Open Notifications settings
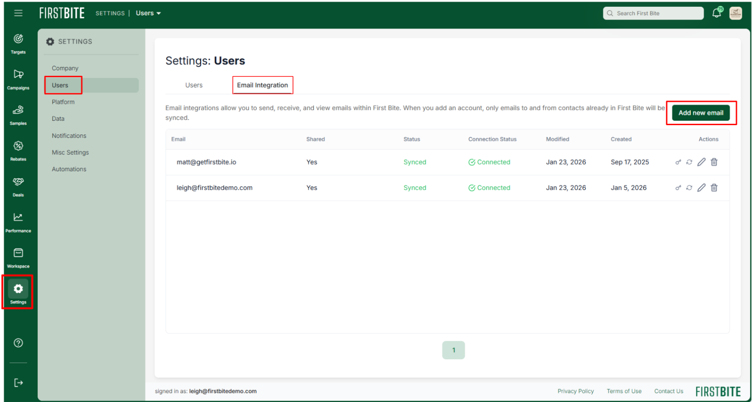752x402 pixels. tap(69, 136)
